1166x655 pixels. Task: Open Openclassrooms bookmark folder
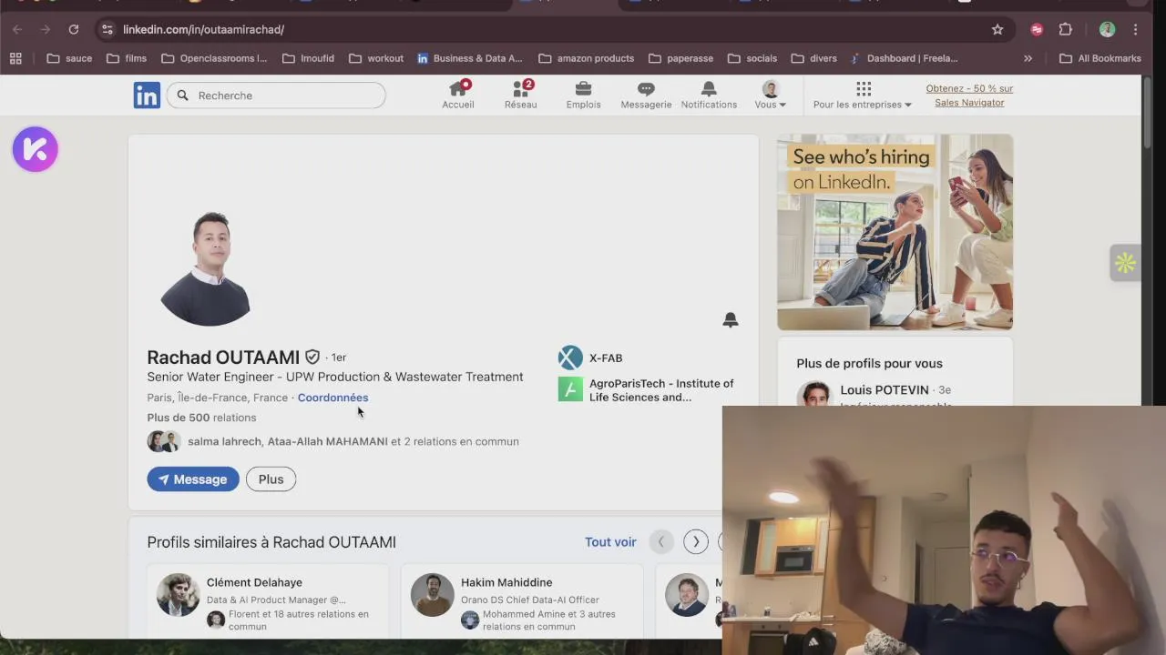(214, 58)
